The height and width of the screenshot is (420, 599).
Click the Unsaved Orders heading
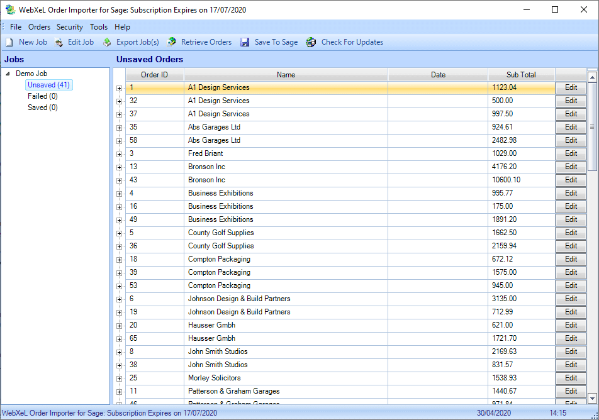[x=150, y=59]
